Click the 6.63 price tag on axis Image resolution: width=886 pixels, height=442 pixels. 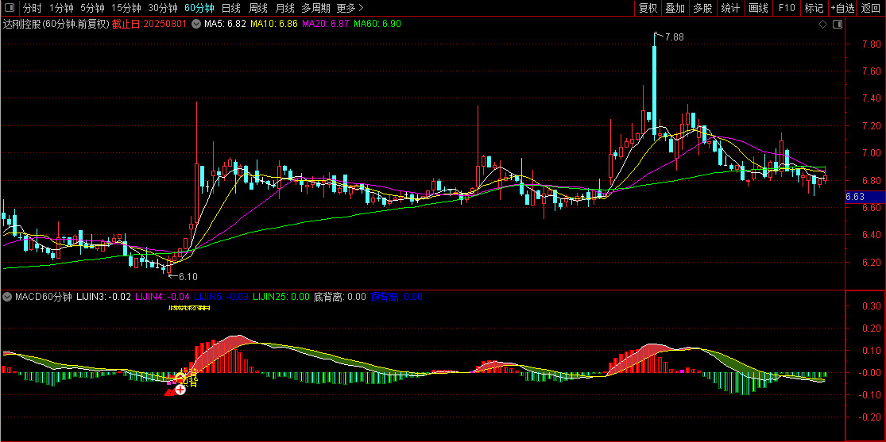click(856, 197)
